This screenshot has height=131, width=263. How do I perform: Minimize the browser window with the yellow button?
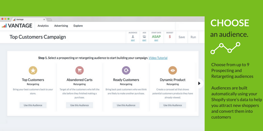click(5, 19)
